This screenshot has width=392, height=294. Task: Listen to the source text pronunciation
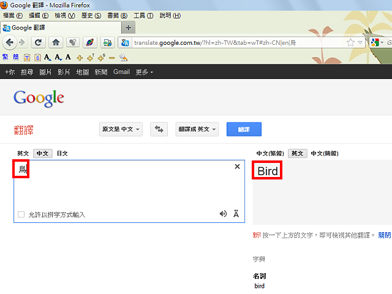click(x=223, y=214)
